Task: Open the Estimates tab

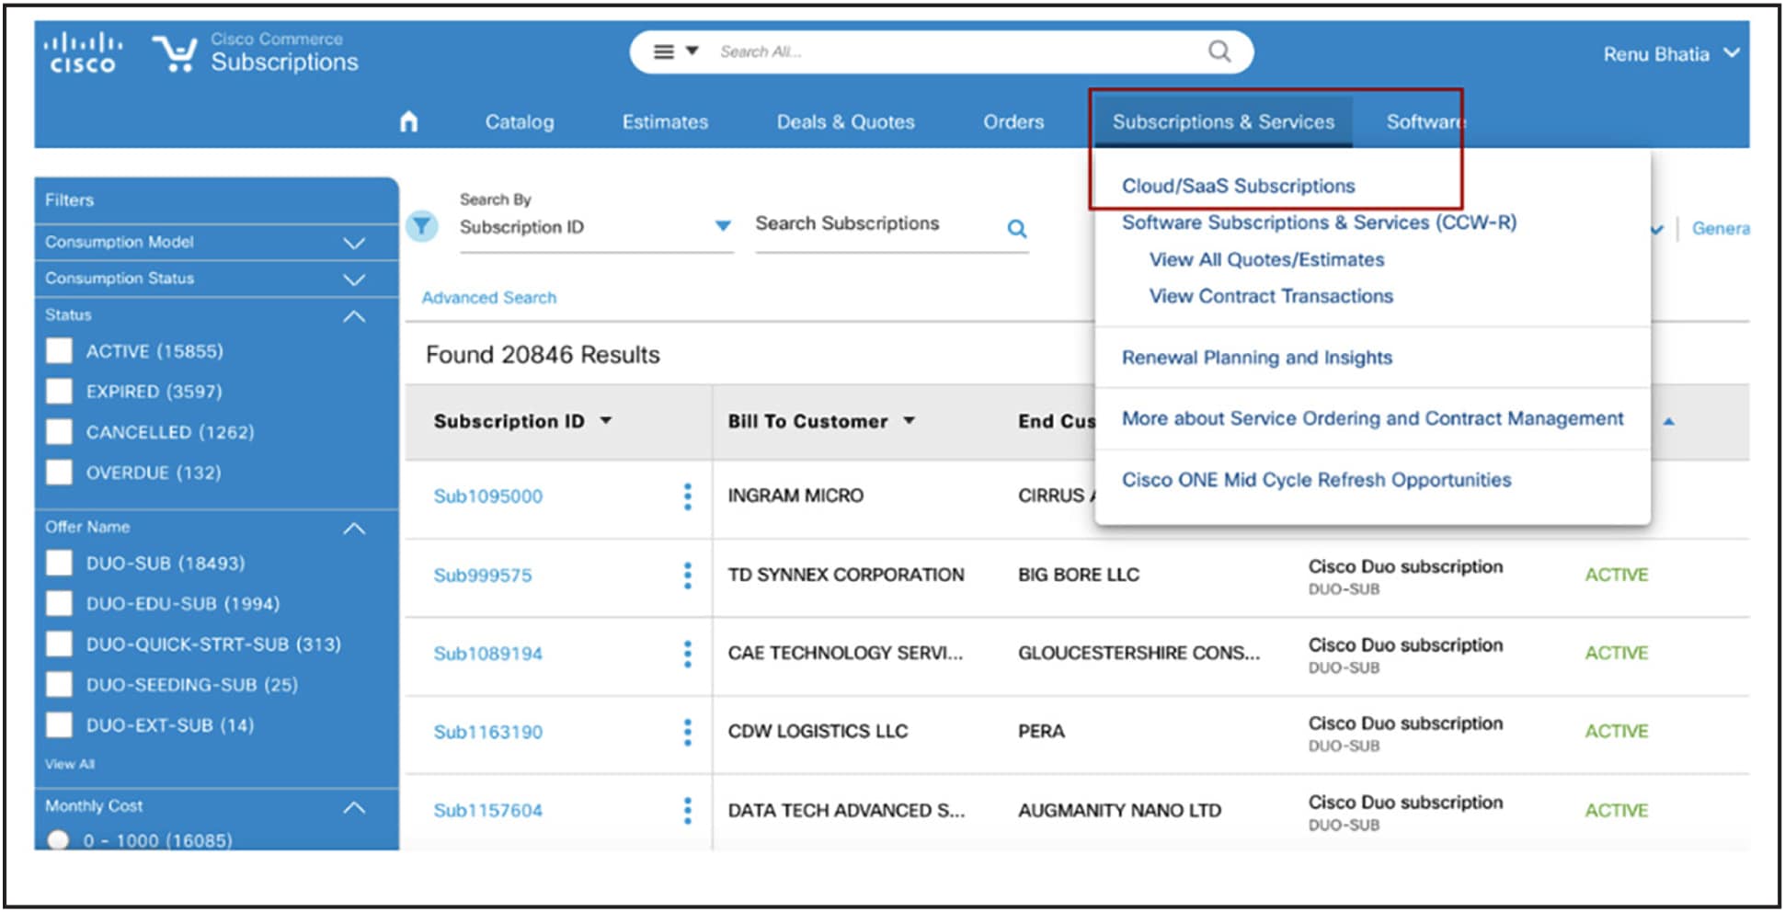Action: coord(665,121)
